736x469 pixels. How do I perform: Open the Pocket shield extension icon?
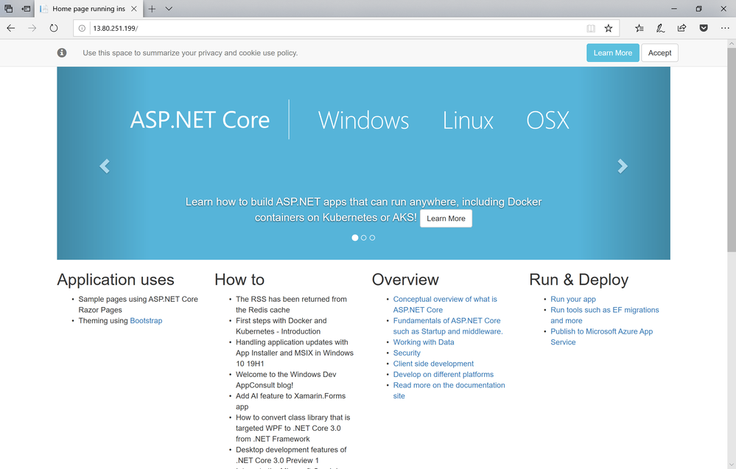coord(703,28)
